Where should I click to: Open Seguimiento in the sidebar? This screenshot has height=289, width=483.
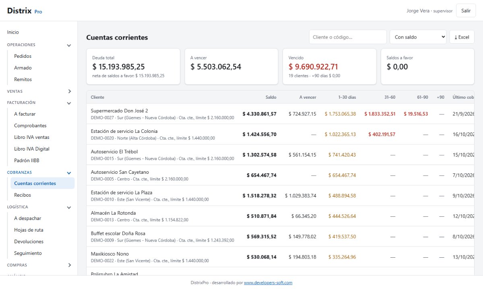pos(42,253)
